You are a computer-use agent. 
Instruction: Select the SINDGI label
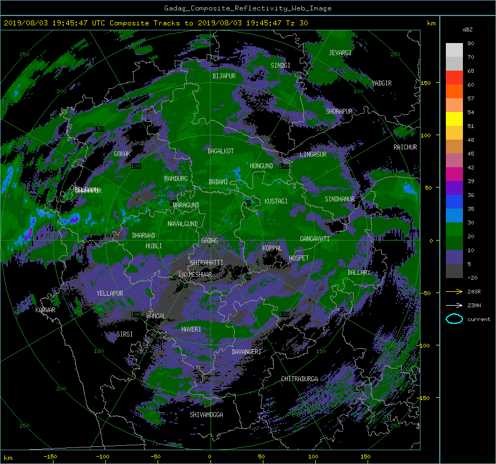(x=281, y=66)
